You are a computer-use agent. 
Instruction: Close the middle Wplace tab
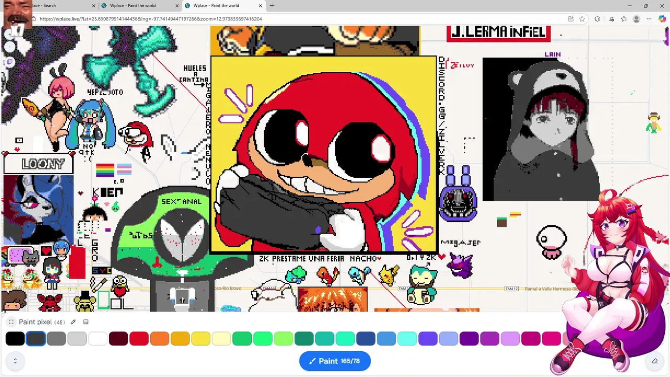click(x=177, y=6)
